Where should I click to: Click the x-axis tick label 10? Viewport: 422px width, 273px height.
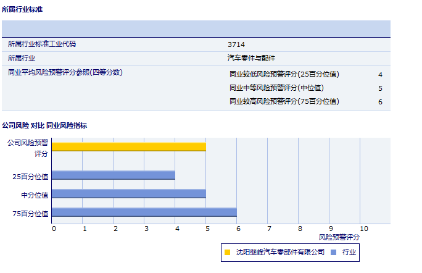coord(364,229)
